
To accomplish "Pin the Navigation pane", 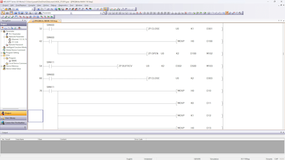I will pos(23,21).
